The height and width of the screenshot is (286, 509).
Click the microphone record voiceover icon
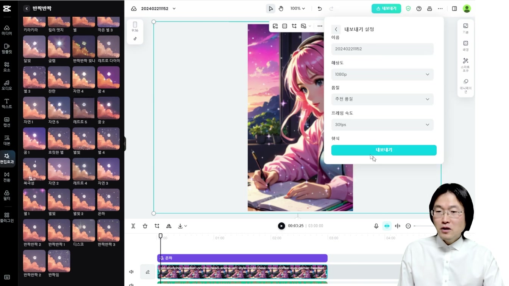[376, 226]
